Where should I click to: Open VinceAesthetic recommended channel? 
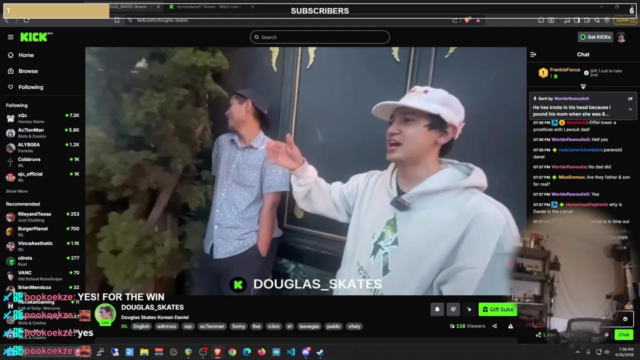[42, 246]
